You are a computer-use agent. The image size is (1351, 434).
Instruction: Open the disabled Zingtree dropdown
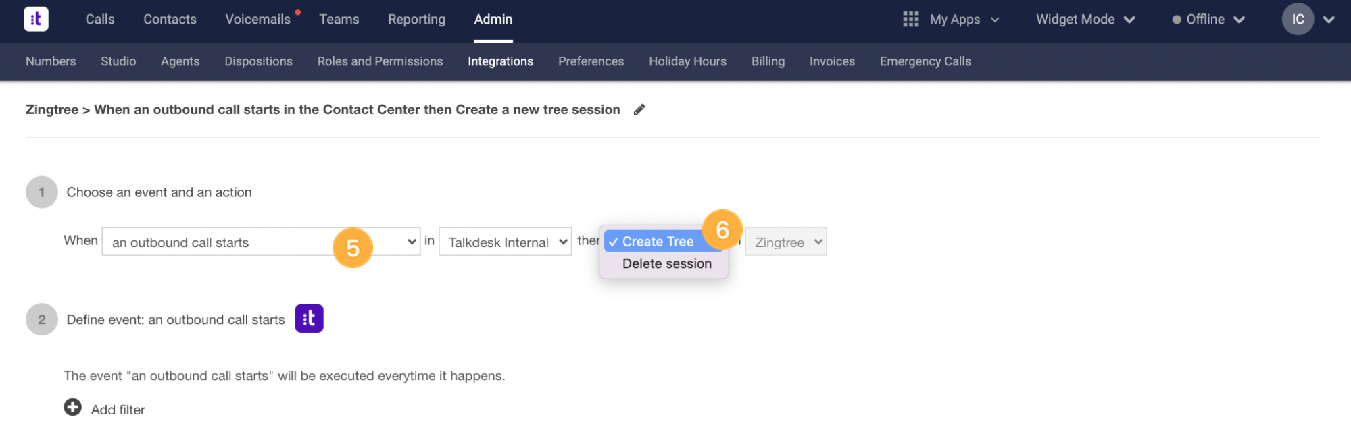[x=785, y=242]
